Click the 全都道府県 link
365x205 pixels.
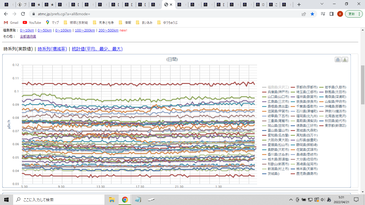click(28, 36)
